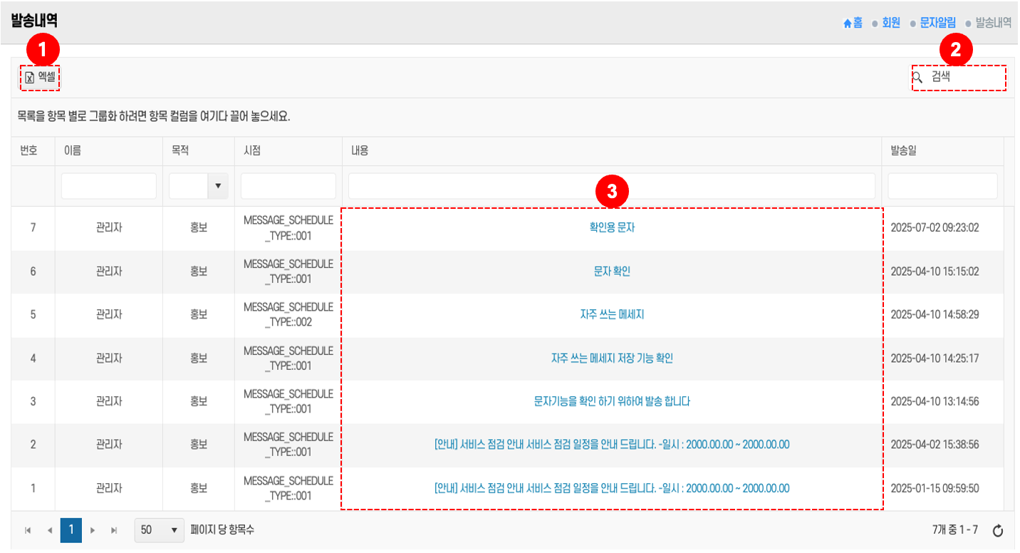Go to the first page arrow

point(28,530)
